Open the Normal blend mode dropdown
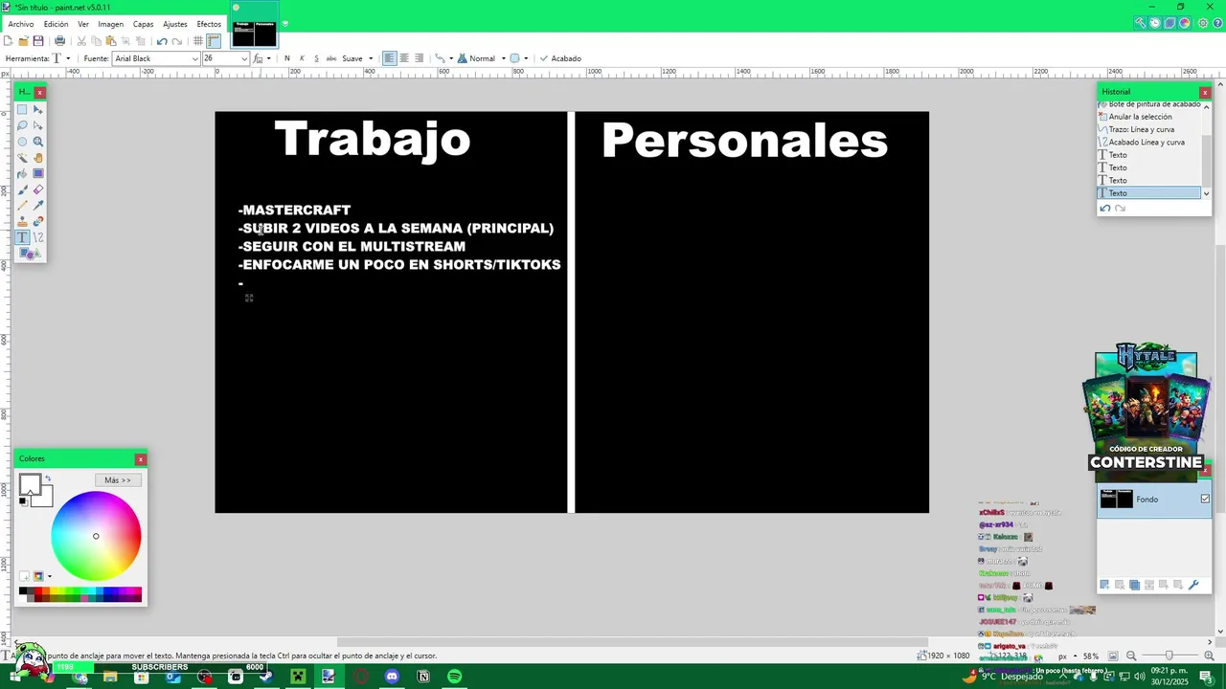The width and height of the screenshot is (1226, 689). pyautogui.click(x=482, y=58)
